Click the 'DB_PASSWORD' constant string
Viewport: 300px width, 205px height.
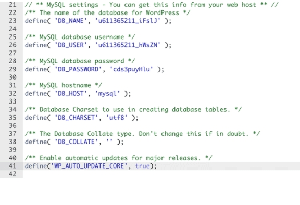[x=78, y=69]
